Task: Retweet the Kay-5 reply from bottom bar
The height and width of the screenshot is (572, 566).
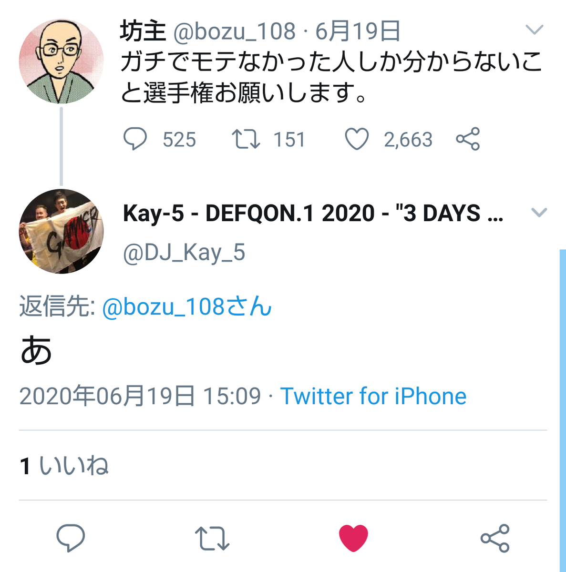Action: [x=212, y=538]
